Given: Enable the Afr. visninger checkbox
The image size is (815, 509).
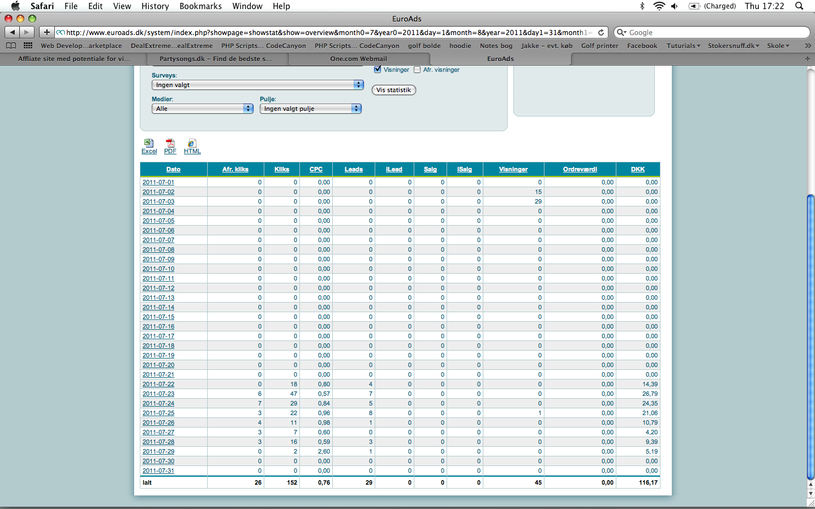Looking at the screenshot, I should click(417, 70).
